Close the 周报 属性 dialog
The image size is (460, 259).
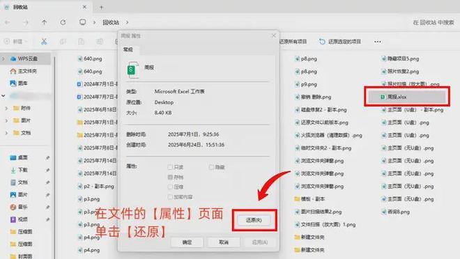(274, 36)
